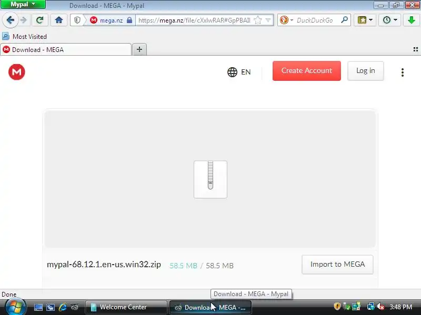The image size is (421, 315).
Task: Open a new tab with plus button
Action: [139, 49]
